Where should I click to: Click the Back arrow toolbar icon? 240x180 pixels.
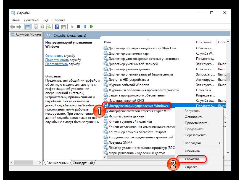(x=12, y=27)
